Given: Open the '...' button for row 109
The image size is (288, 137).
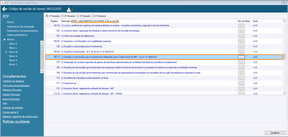Looking at the screenshot, I should 241,73.
